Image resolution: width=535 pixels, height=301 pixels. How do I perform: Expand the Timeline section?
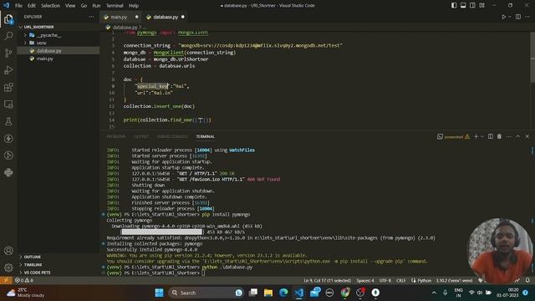point(21,264)
